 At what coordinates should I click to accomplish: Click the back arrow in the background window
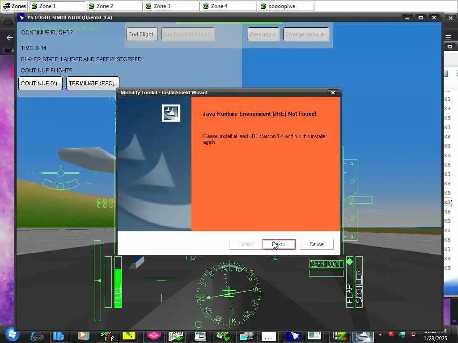point(10,38)
